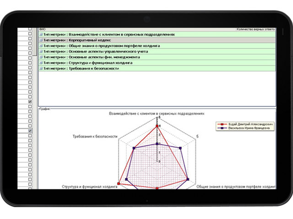Click the left list's vertical scrollbar thumb
The width and height of the screenshot is (293, 219).
pos(35,41)
